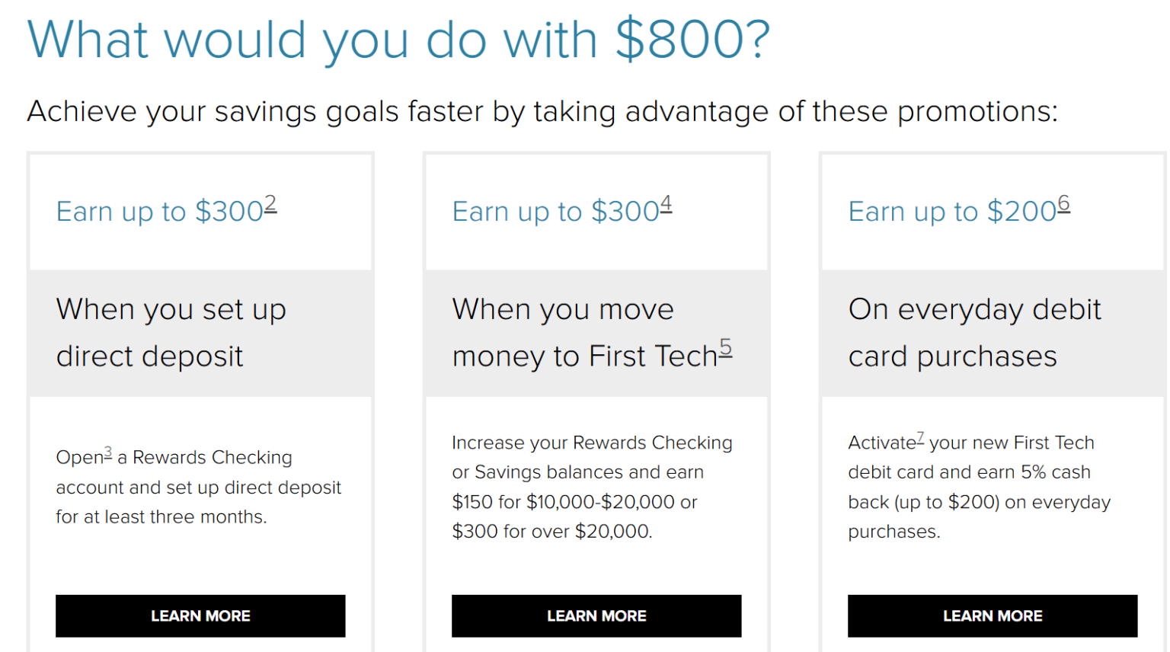Image resolution: width=1170 pixels, height=652 pixels.
Task: Open footnote 2 next to first Earn up to $300
Action: (272, 201)
